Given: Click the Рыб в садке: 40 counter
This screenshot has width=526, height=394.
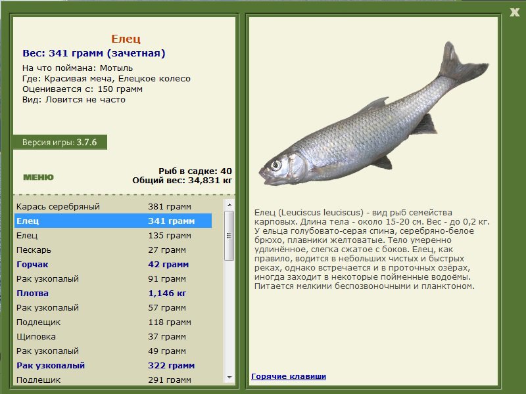Looking at the screenshot, I should (x=195, y=171).
